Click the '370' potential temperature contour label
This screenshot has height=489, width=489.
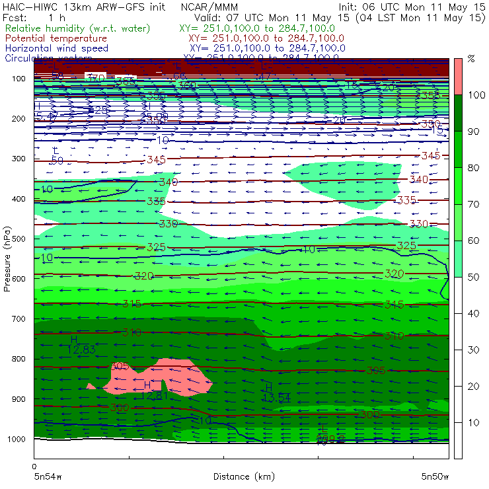tap(95, 78)
